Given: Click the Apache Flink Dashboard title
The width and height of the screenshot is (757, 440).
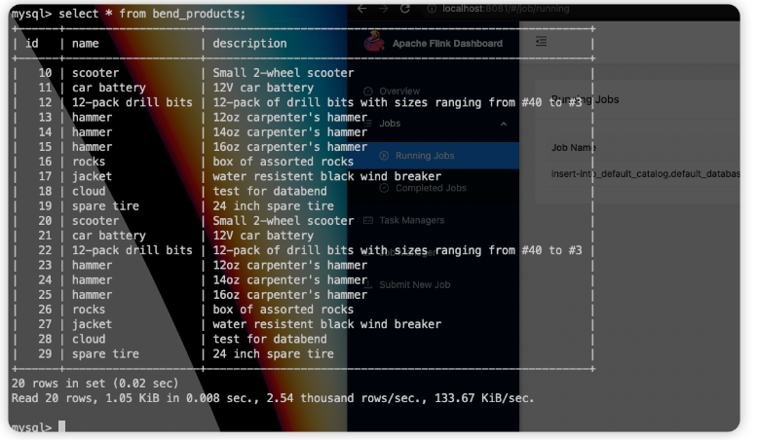Looking at the screenshot, I should pos(447,44).
